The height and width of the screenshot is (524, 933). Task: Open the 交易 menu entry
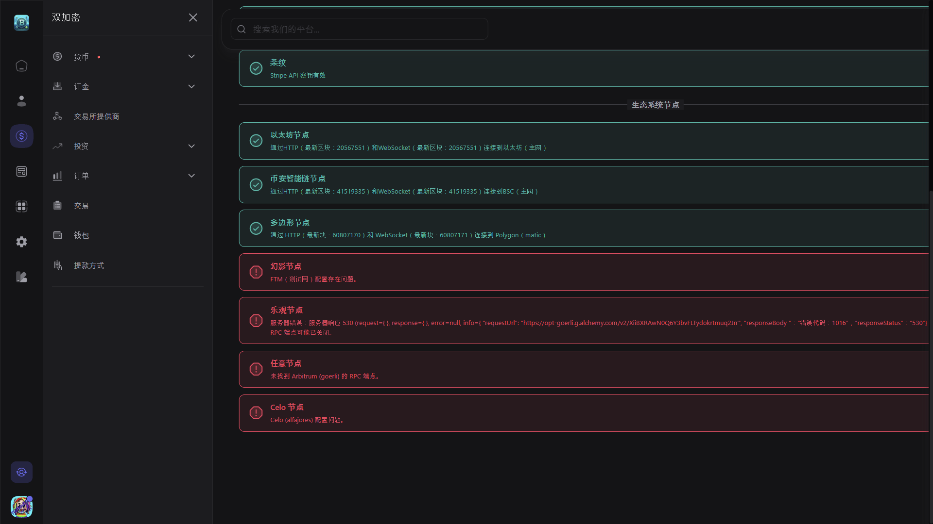pos(81,206)
